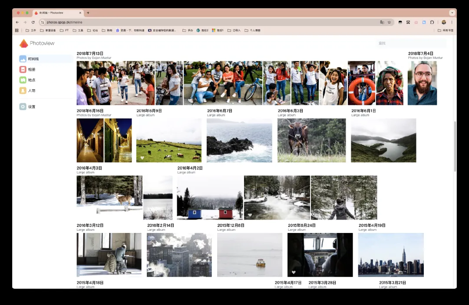Open the People (人物) sidebar icon

pyautogui.click(x=23, y=91)
